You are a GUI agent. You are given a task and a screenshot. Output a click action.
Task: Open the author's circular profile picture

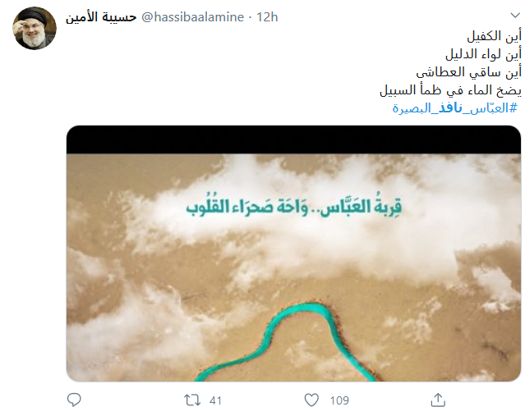pos(35,29)
